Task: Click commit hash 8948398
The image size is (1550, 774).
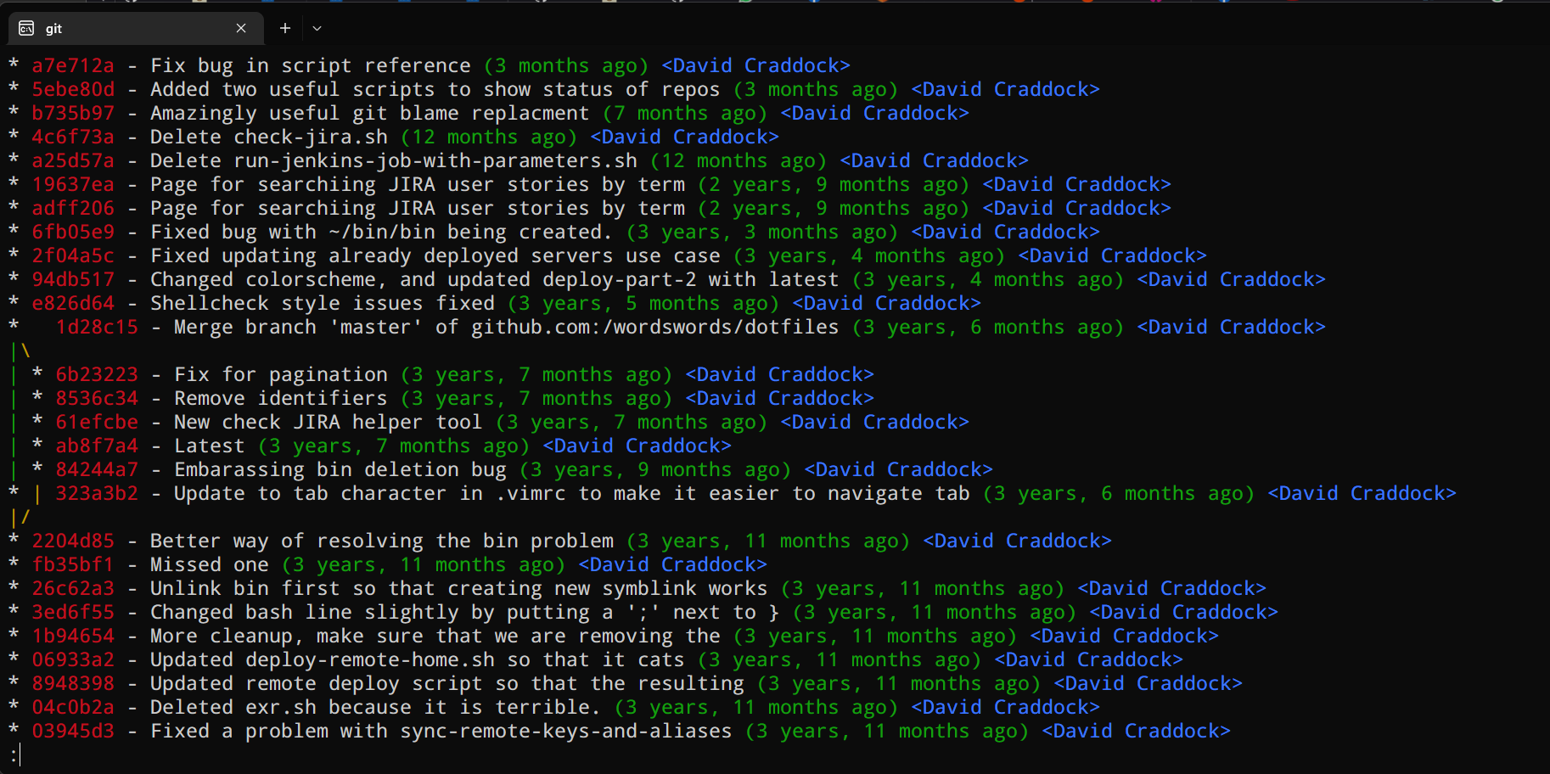Action: tap(73, 683)
